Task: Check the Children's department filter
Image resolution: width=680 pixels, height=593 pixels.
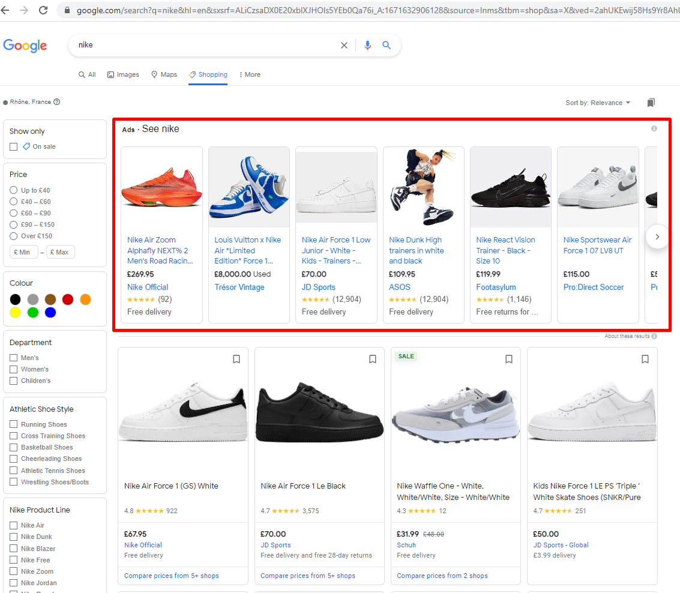Action: [x=13, y=381]
